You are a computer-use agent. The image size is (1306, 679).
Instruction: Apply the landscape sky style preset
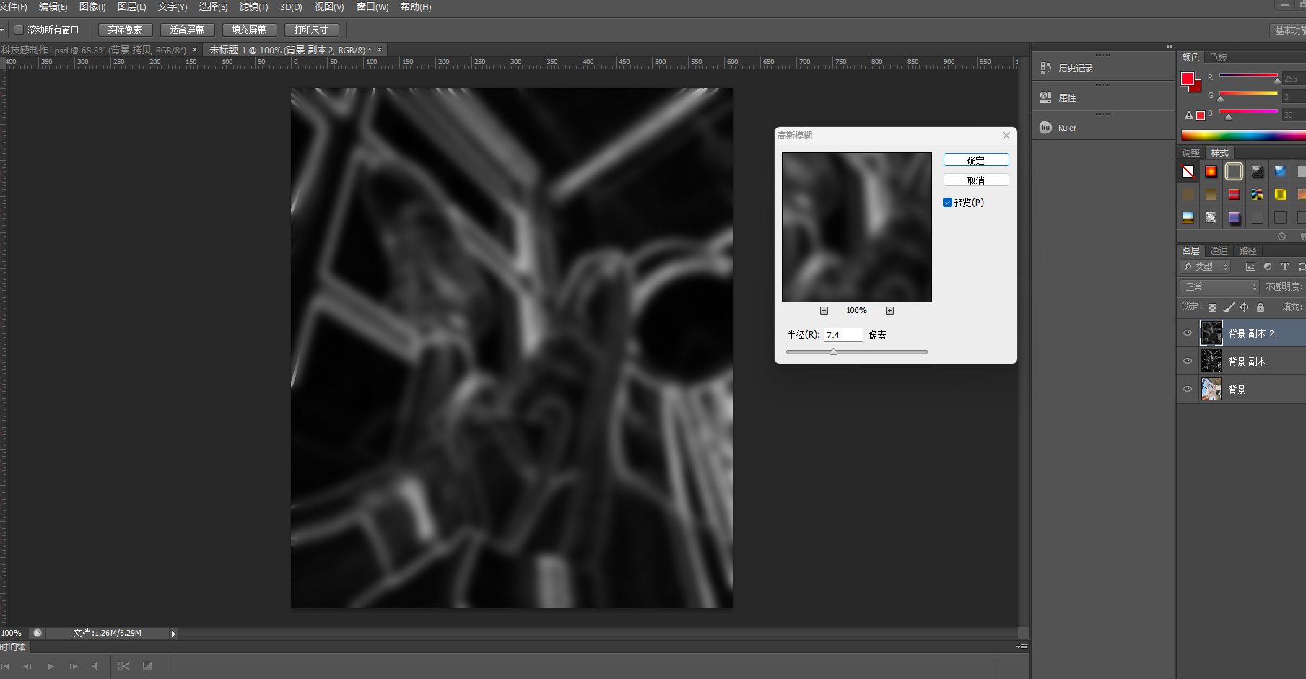(1188, 217)
